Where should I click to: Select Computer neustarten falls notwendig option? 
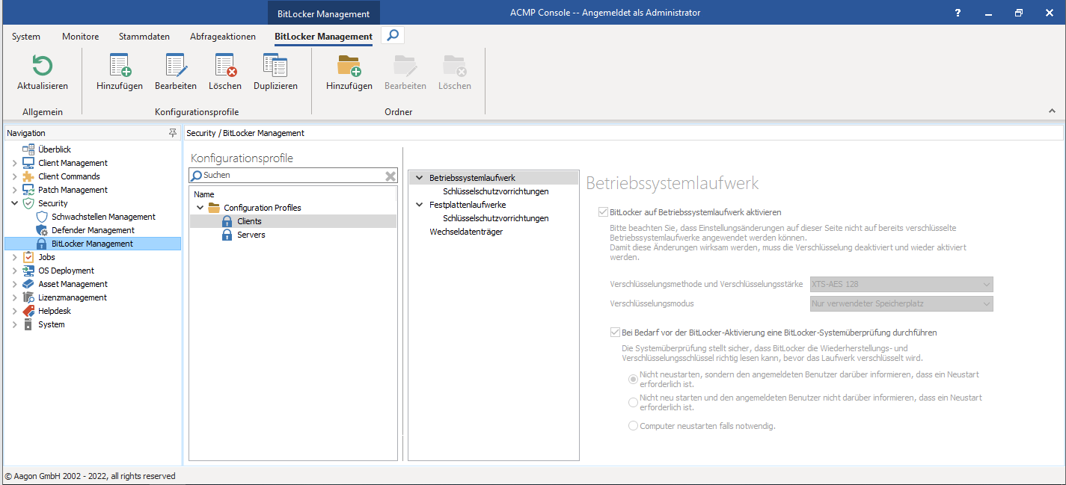pos(633,425)
